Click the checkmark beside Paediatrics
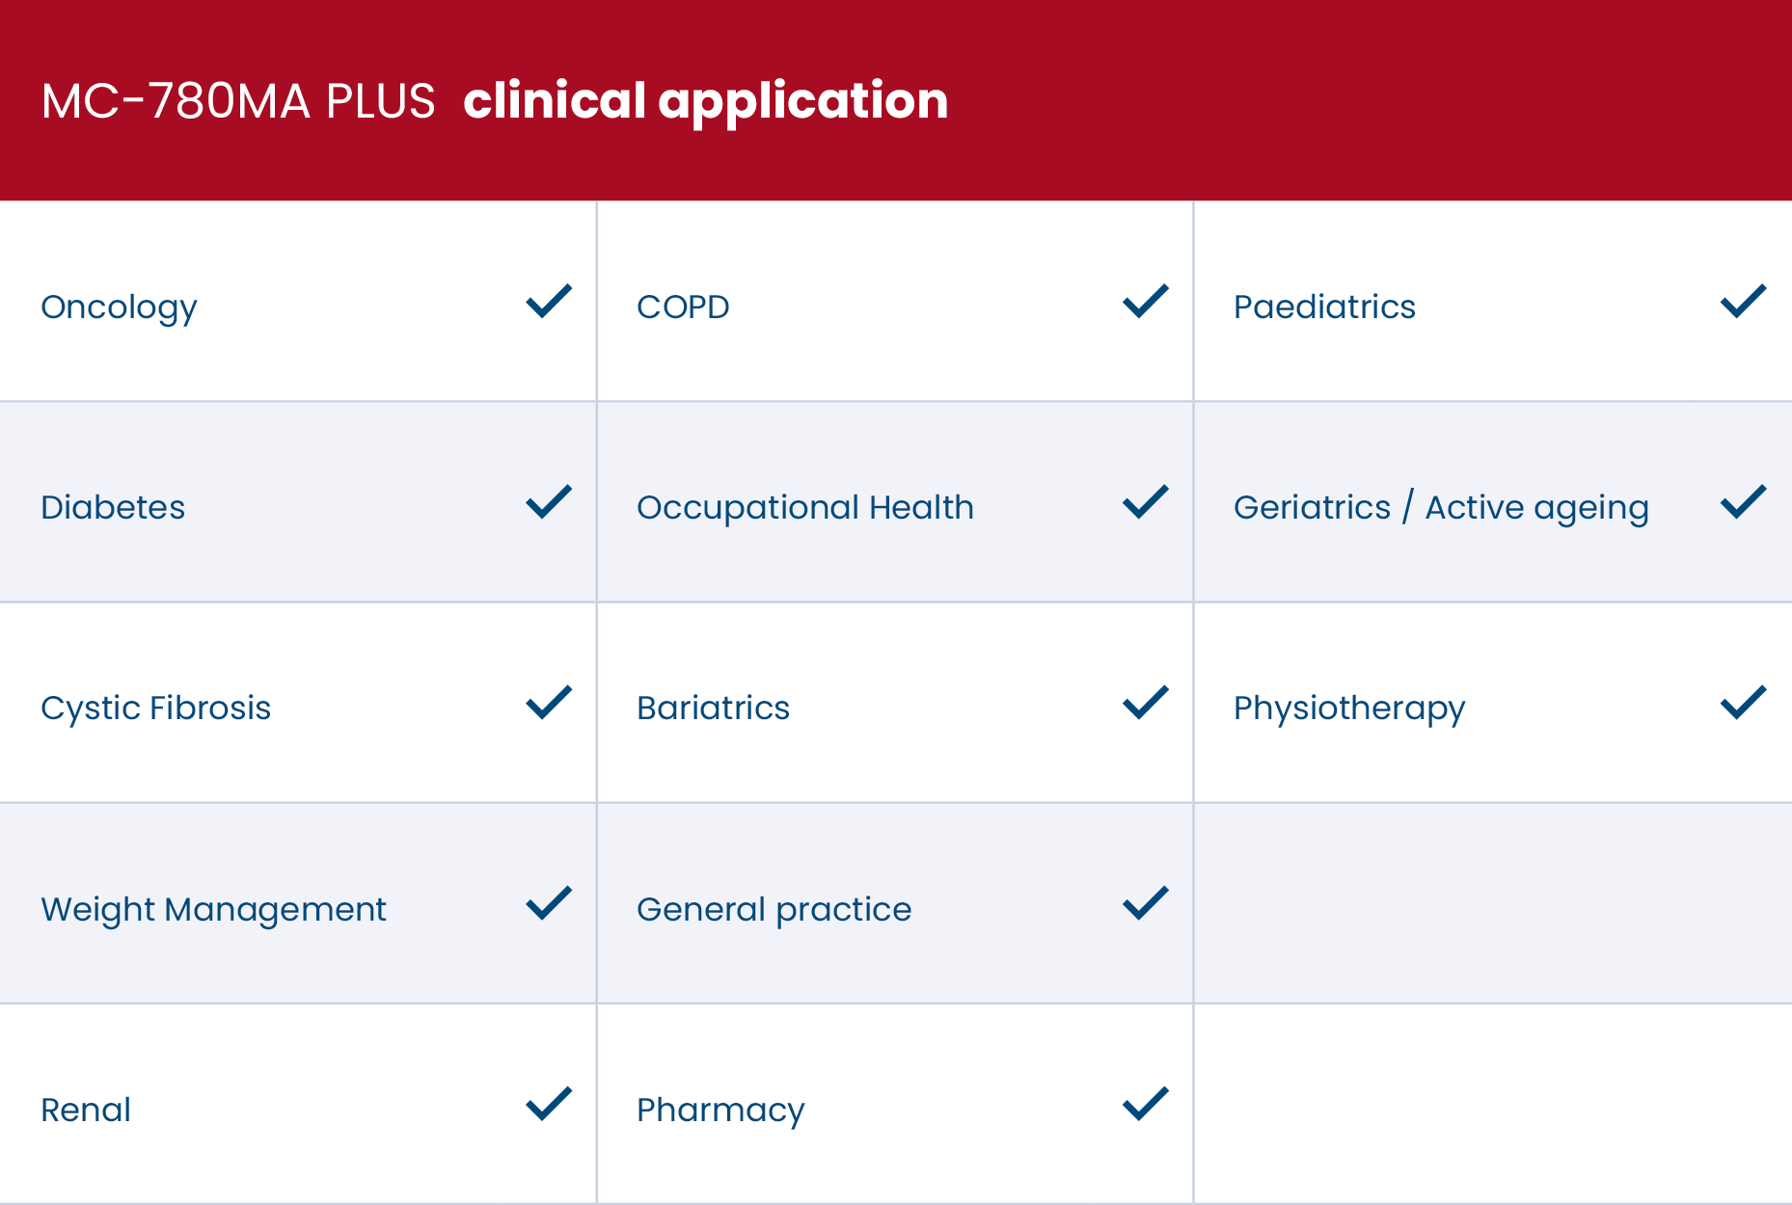 click(x=1744, y=302)
